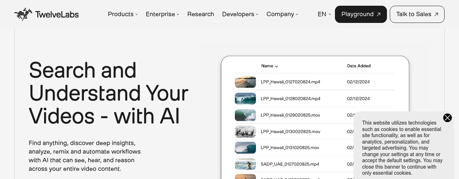Click the Products nav label
Image resolution: width=459 pixels, height=179 pixels.
pos(121,14)
